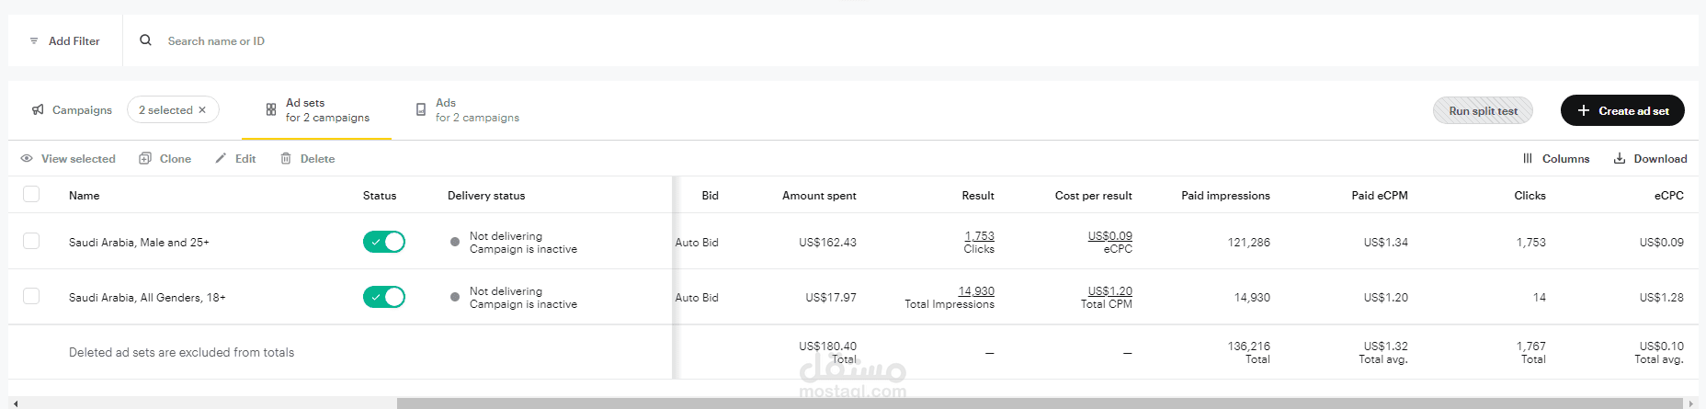The width and height of the screenshot is (1706, 409).
Task: Click the US$1.28 eCPC cell
Action: pyautogui.click(x=1662, y=298)
